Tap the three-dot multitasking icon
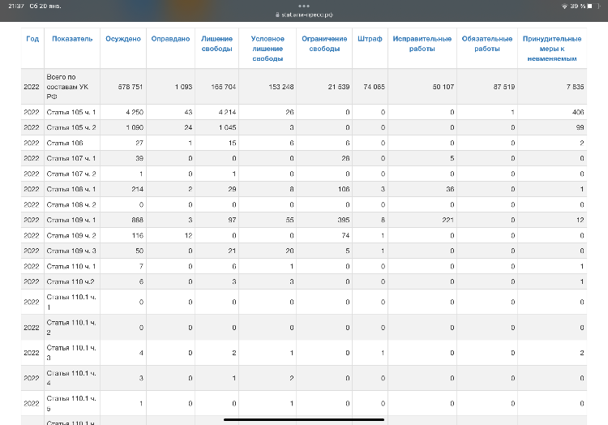 click(304, 6)
